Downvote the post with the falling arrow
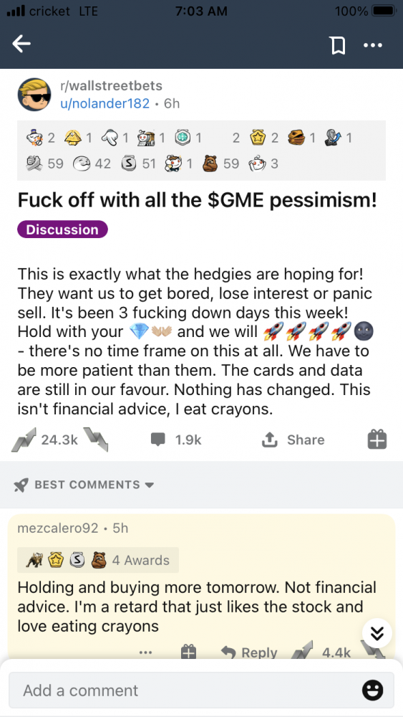The image size is (403, 717). (97, 440)
